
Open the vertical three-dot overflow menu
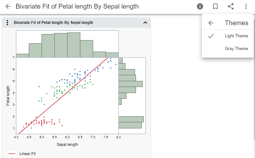pos(246,6)
